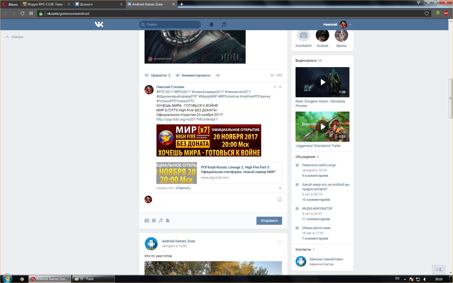
Task: Switch to the Диалоги browser tab
Action: [99, 4]
